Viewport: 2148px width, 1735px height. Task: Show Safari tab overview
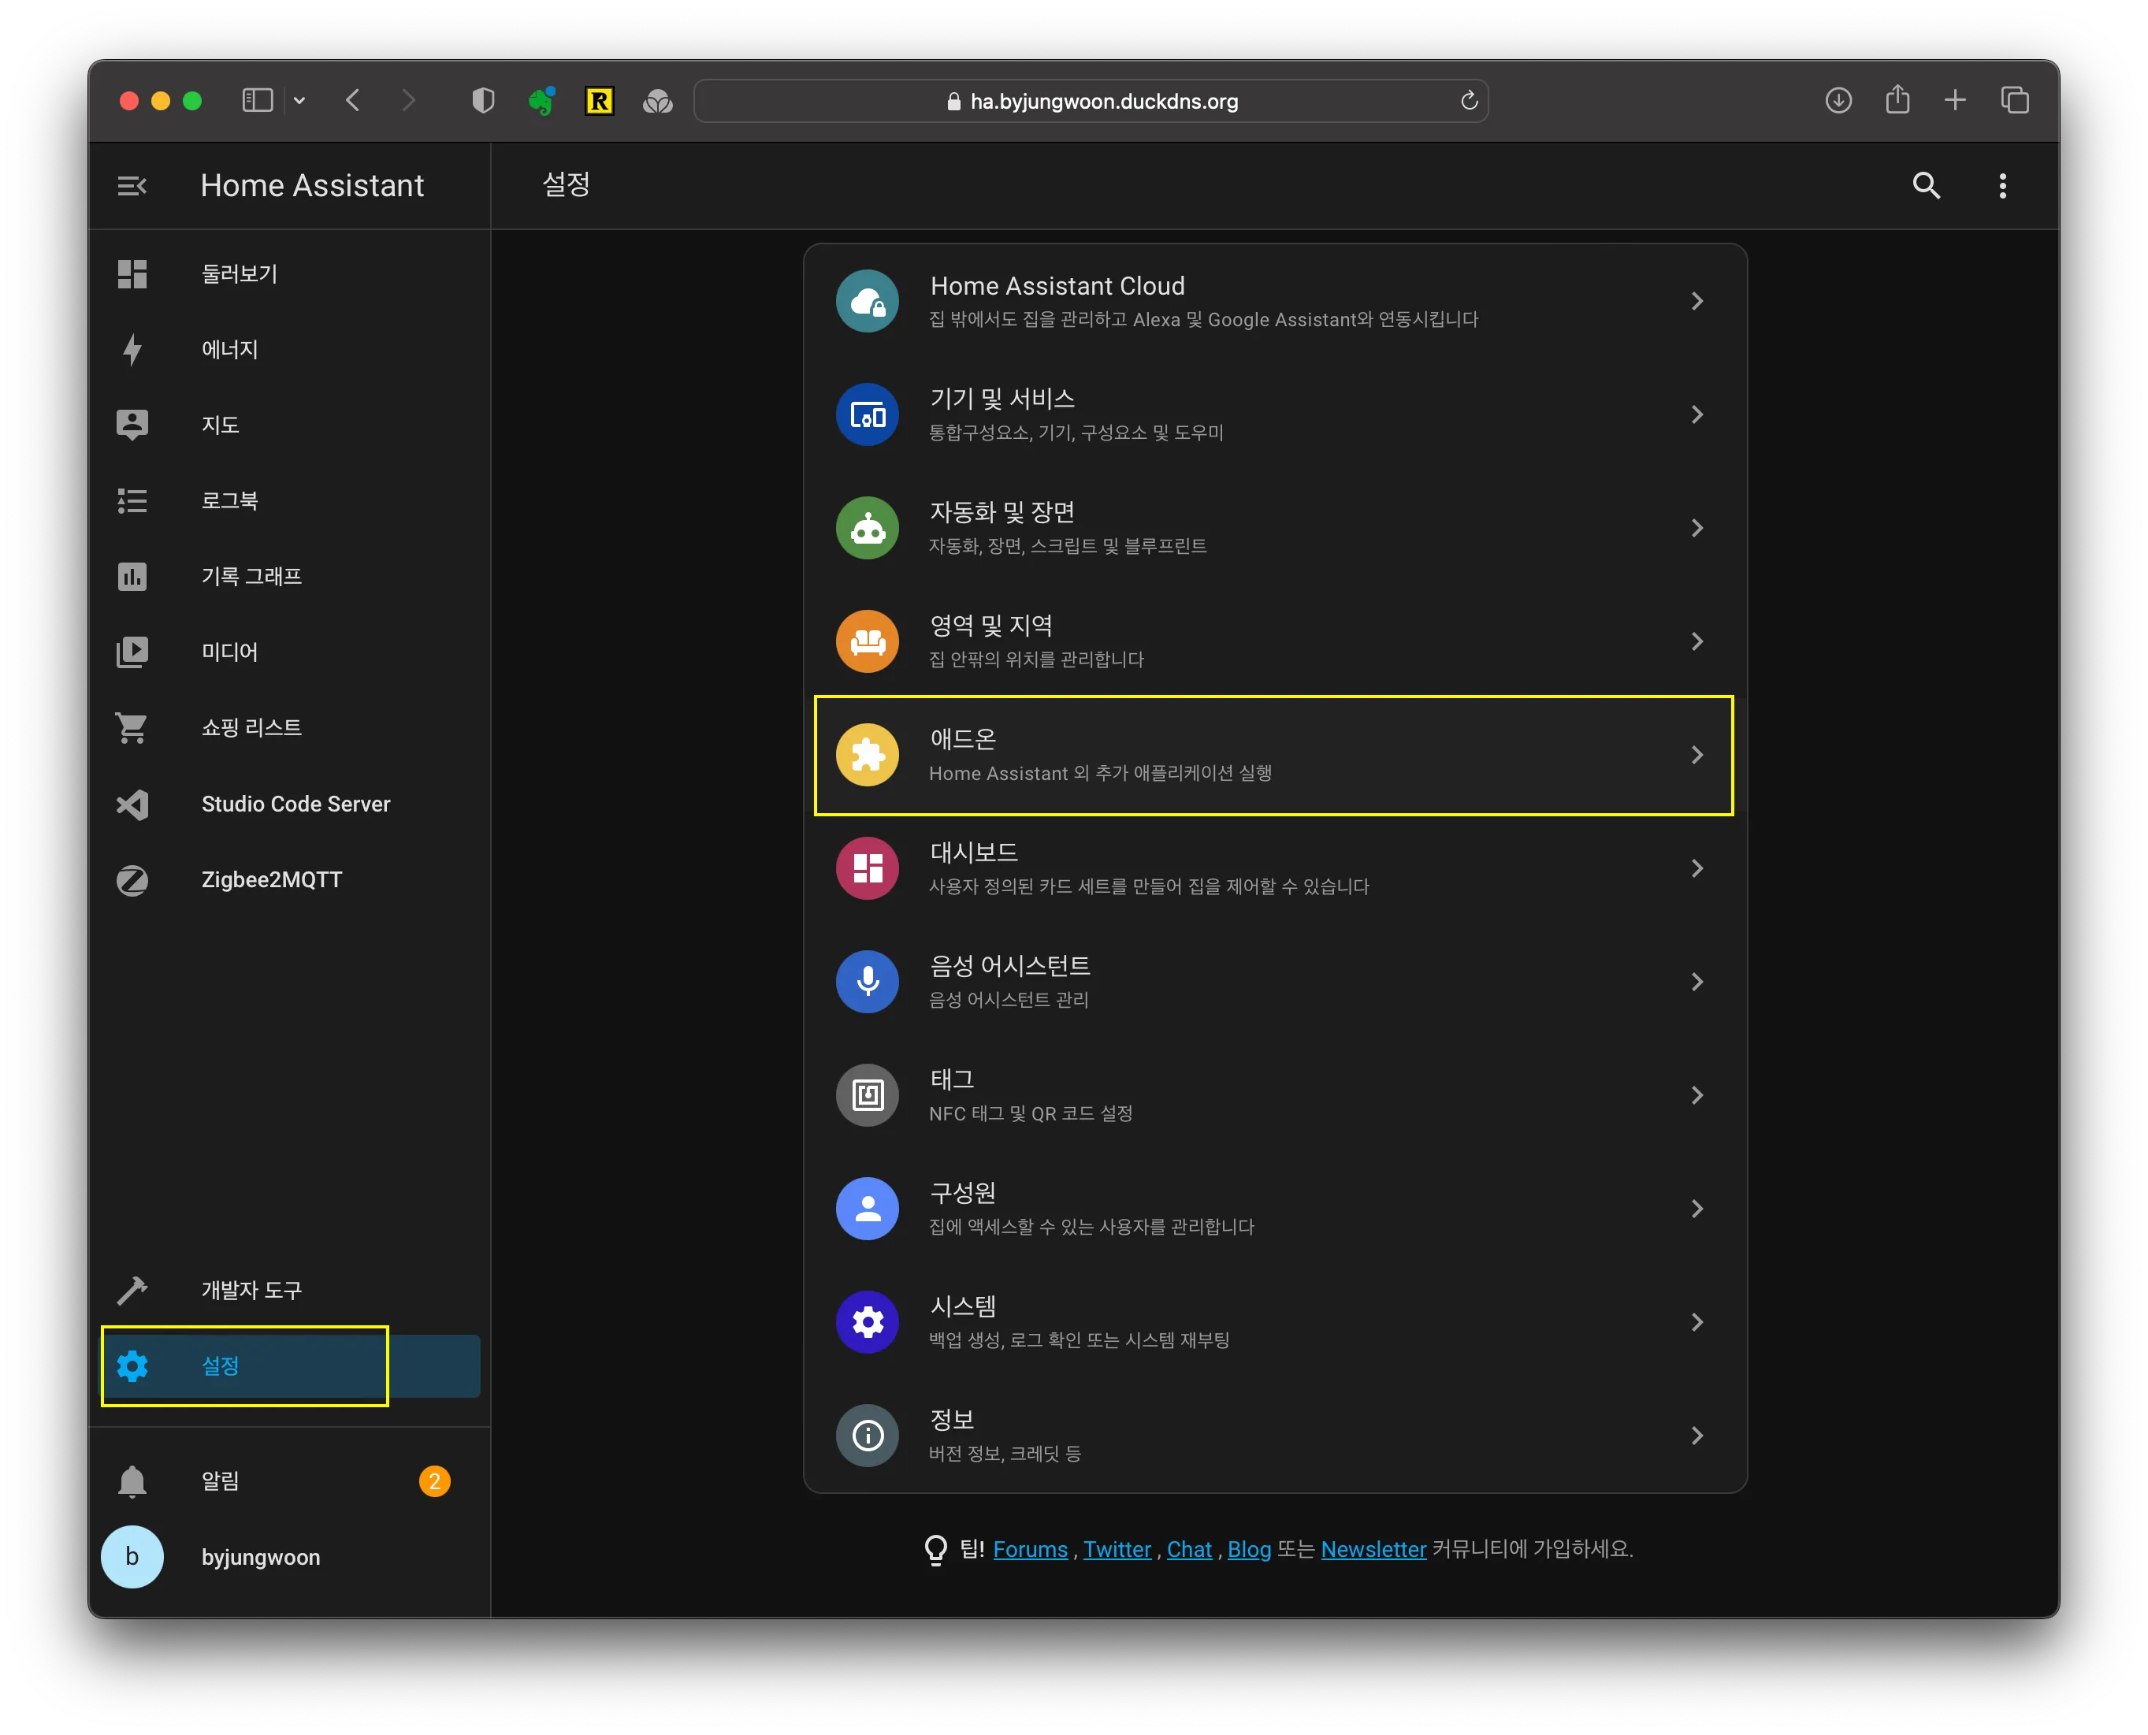(x=2014, y=101)
